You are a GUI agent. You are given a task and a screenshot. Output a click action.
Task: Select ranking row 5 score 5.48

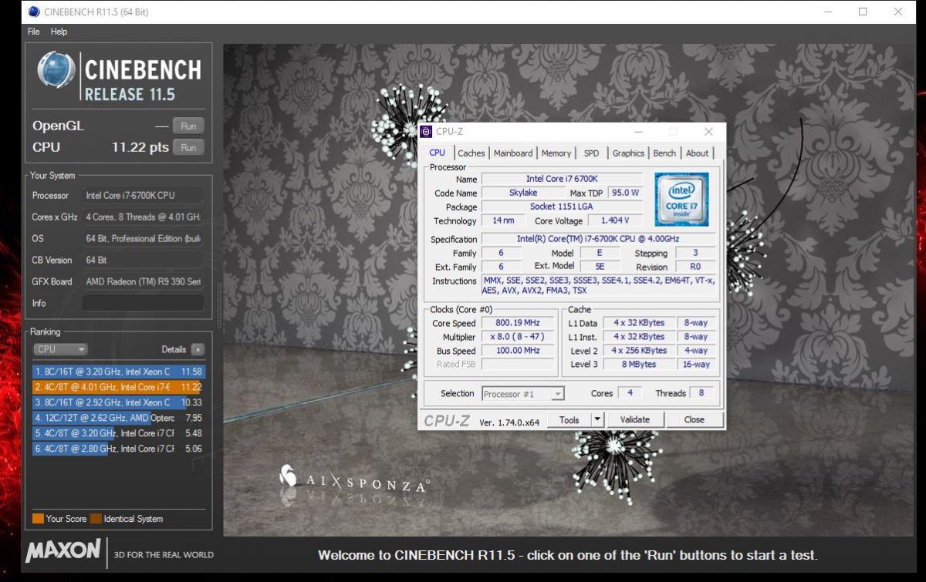pyautogui.click(x=119, y=433)
